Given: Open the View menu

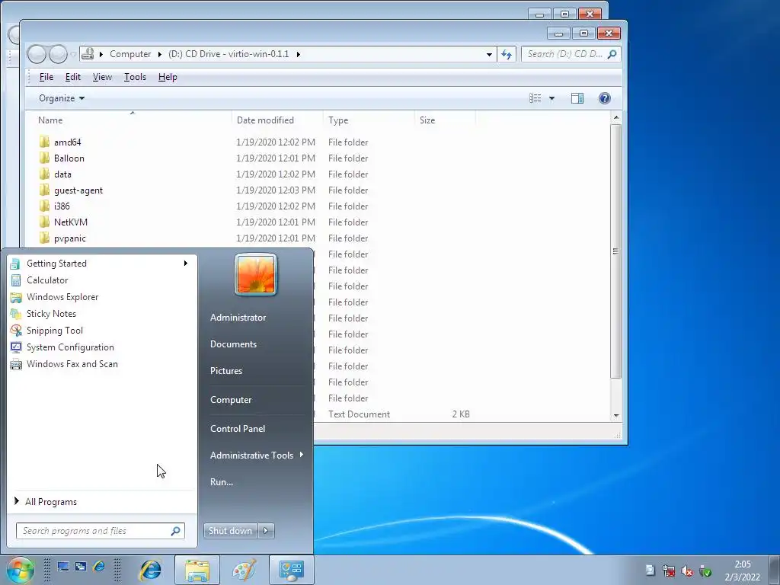Looking at the screenshot, I should click(x=102, y=77).
